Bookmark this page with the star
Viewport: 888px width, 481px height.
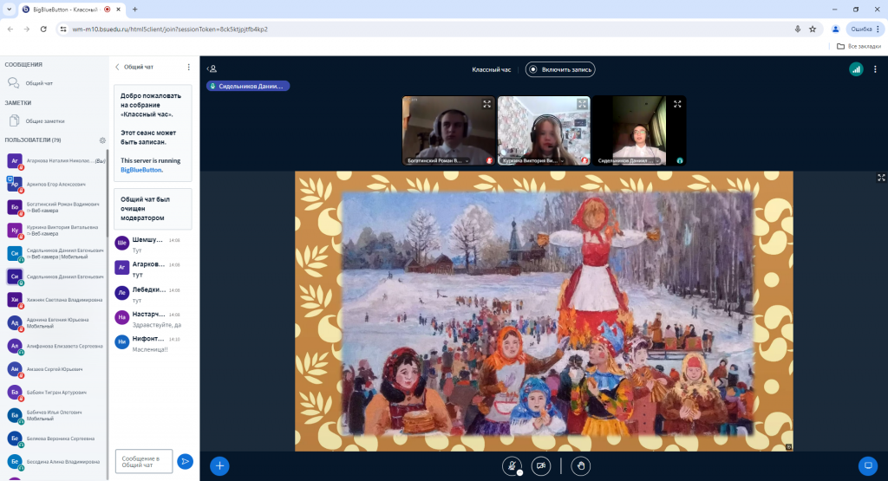tap(813, 29)
